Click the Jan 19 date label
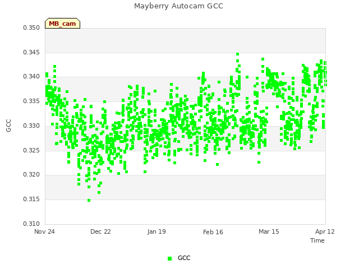 click(x=157, y=231)
